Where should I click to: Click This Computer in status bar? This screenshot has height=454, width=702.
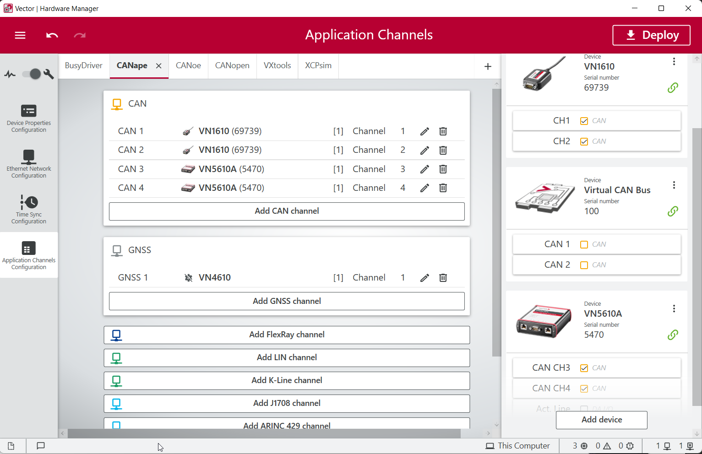coord(518,446)
